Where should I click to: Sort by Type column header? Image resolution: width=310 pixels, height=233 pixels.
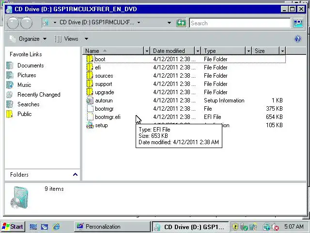[x=224, y=51]
